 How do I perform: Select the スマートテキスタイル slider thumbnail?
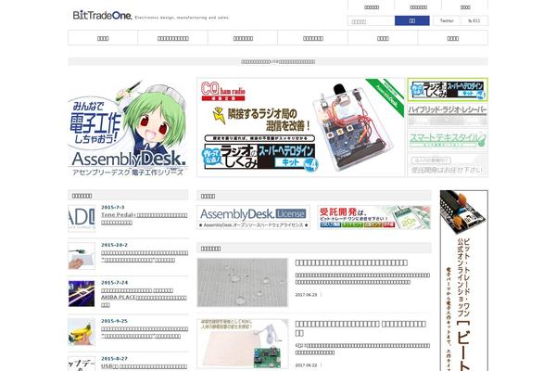[448, 140]
